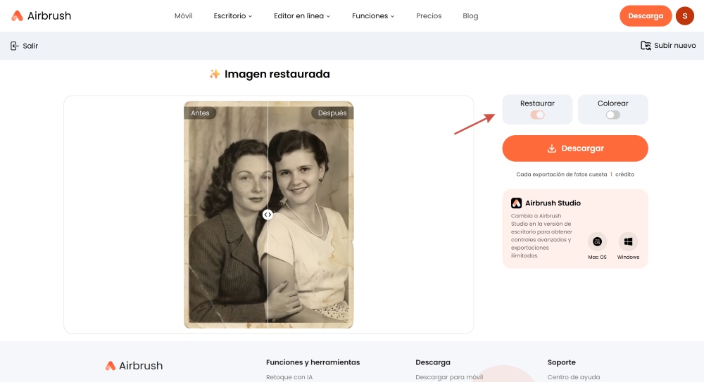Expand the Editor en línea dropdown
This screenshot has width=704, height=382.
click(x=302, y=15)
